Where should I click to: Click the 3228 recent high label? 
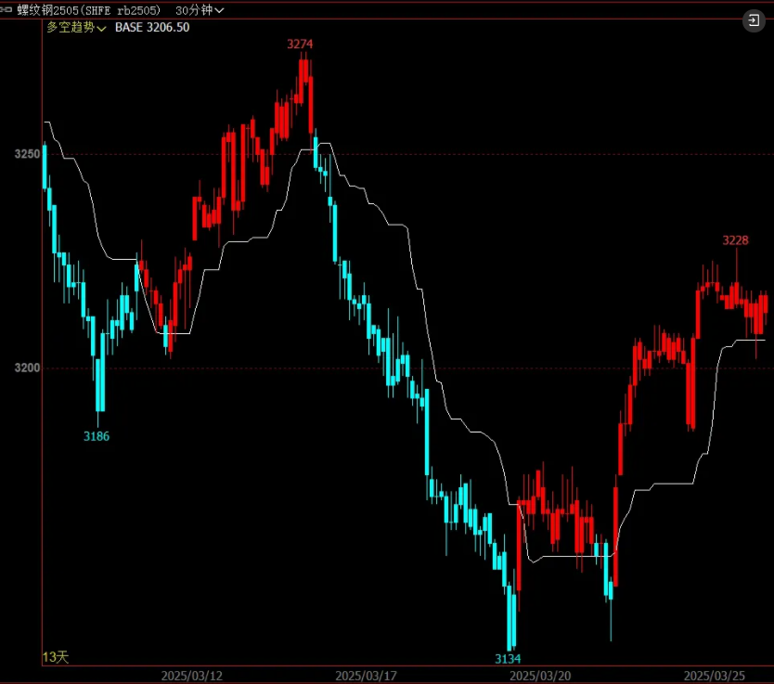coord(735,240)
